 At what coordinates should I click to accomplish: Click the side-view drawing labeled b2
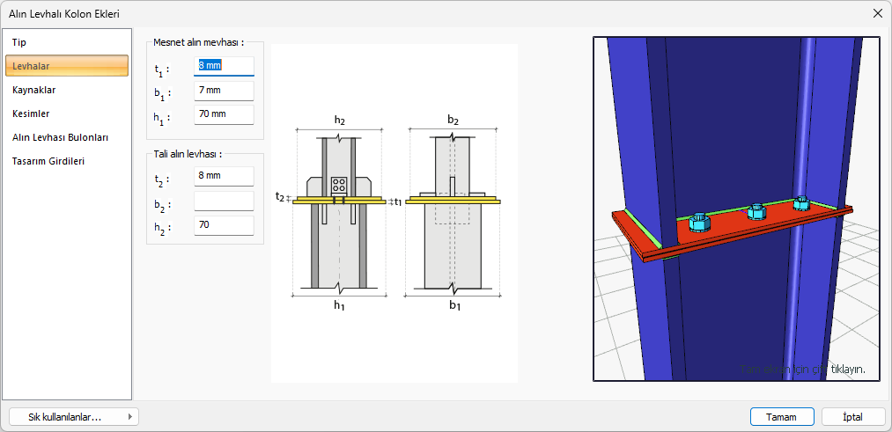pos(453,211)
